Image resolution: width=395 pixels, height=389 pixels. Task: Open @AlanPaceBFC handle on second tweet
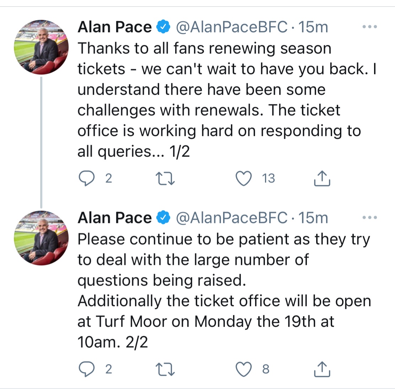tap(232, 218)
